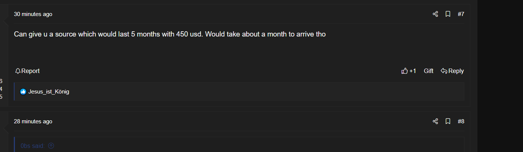Click 0bs said quote link

tap(33, 146)
